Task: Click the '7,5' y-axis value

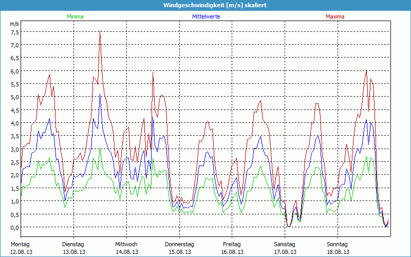Action: (x=15, y=32)
